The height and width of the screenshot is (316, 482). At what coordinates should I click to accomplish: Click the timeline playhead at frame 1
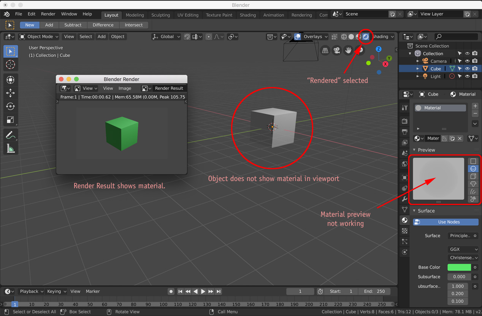point(14,304)
